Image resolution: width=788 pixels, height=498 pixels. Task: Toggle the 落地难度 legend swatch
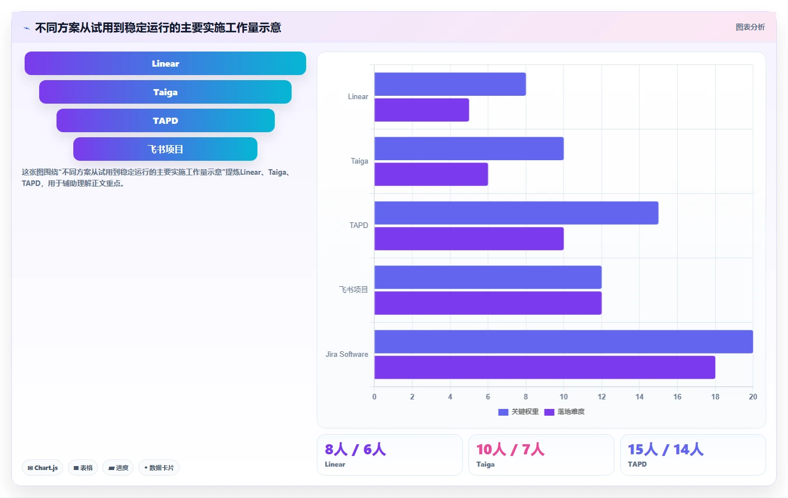tap(549, 412)
